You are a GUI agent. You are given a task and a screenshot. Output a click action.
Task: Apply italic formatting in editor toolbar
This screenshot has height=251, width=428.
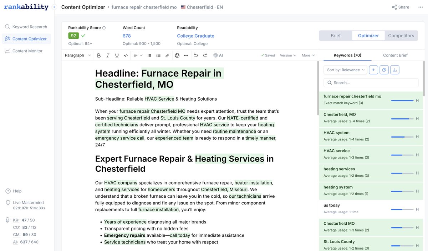(x=108, y=55)
